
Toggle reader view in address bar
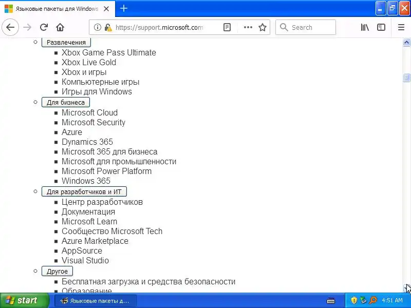click(x=227, y=27)
